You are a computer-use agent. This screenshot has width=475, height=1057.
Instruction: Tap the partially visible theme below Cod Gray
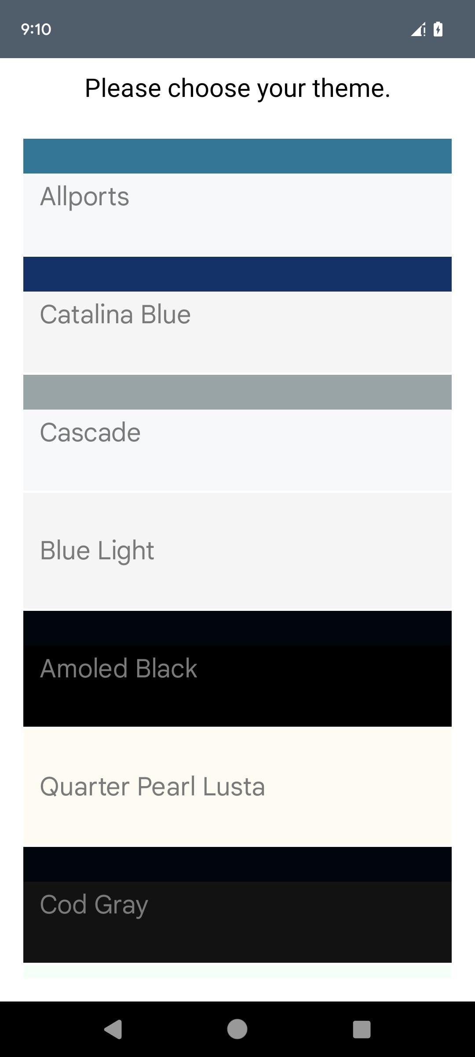click(x=237, y=972)
